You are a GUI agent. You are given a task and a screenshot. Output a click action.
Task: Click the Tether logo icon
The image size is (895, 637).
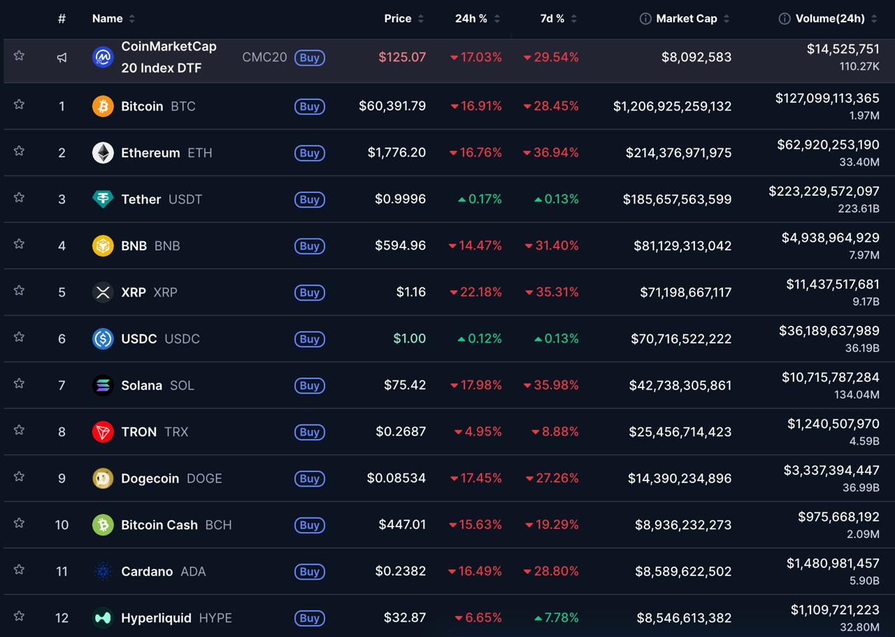(x=103, y=199)
